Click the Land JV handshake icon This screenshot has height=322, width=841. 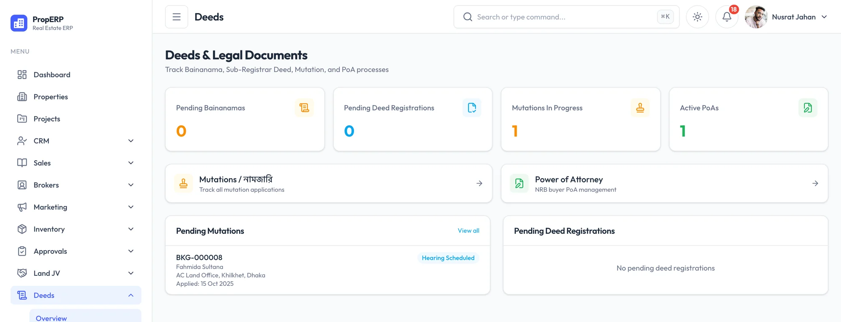point(22,273)
